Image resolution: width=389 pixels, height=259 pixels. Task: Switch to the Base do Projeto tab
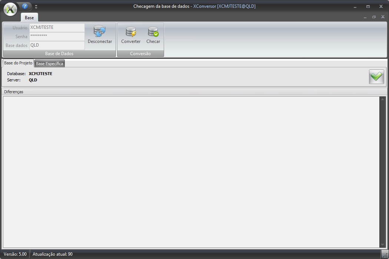pyautogui.click(x=18, y=63)
